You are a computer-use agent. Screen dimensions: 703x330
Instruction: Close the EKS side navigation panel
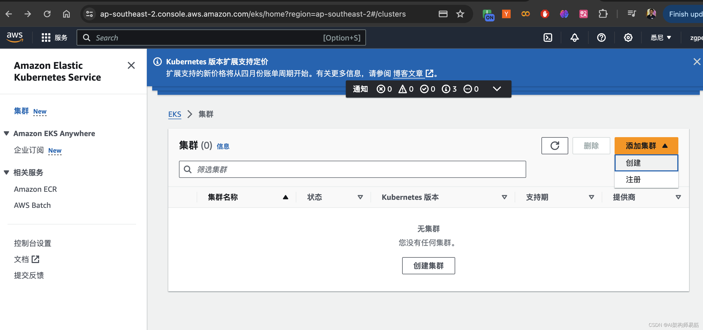[131, 66]
